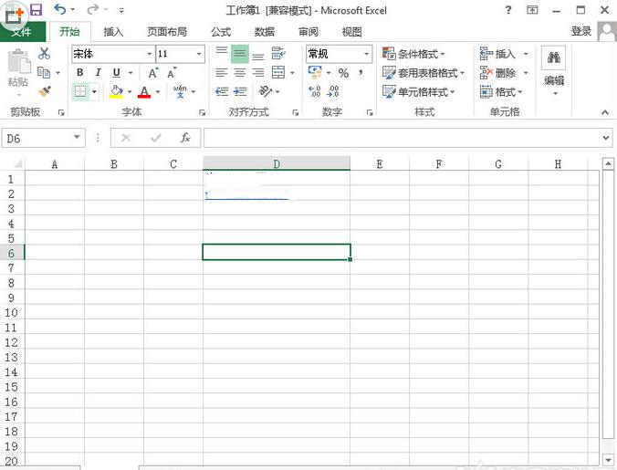Open the Find binoculars icon under 编辑
The image size is (617, 470).
(553, 59)
